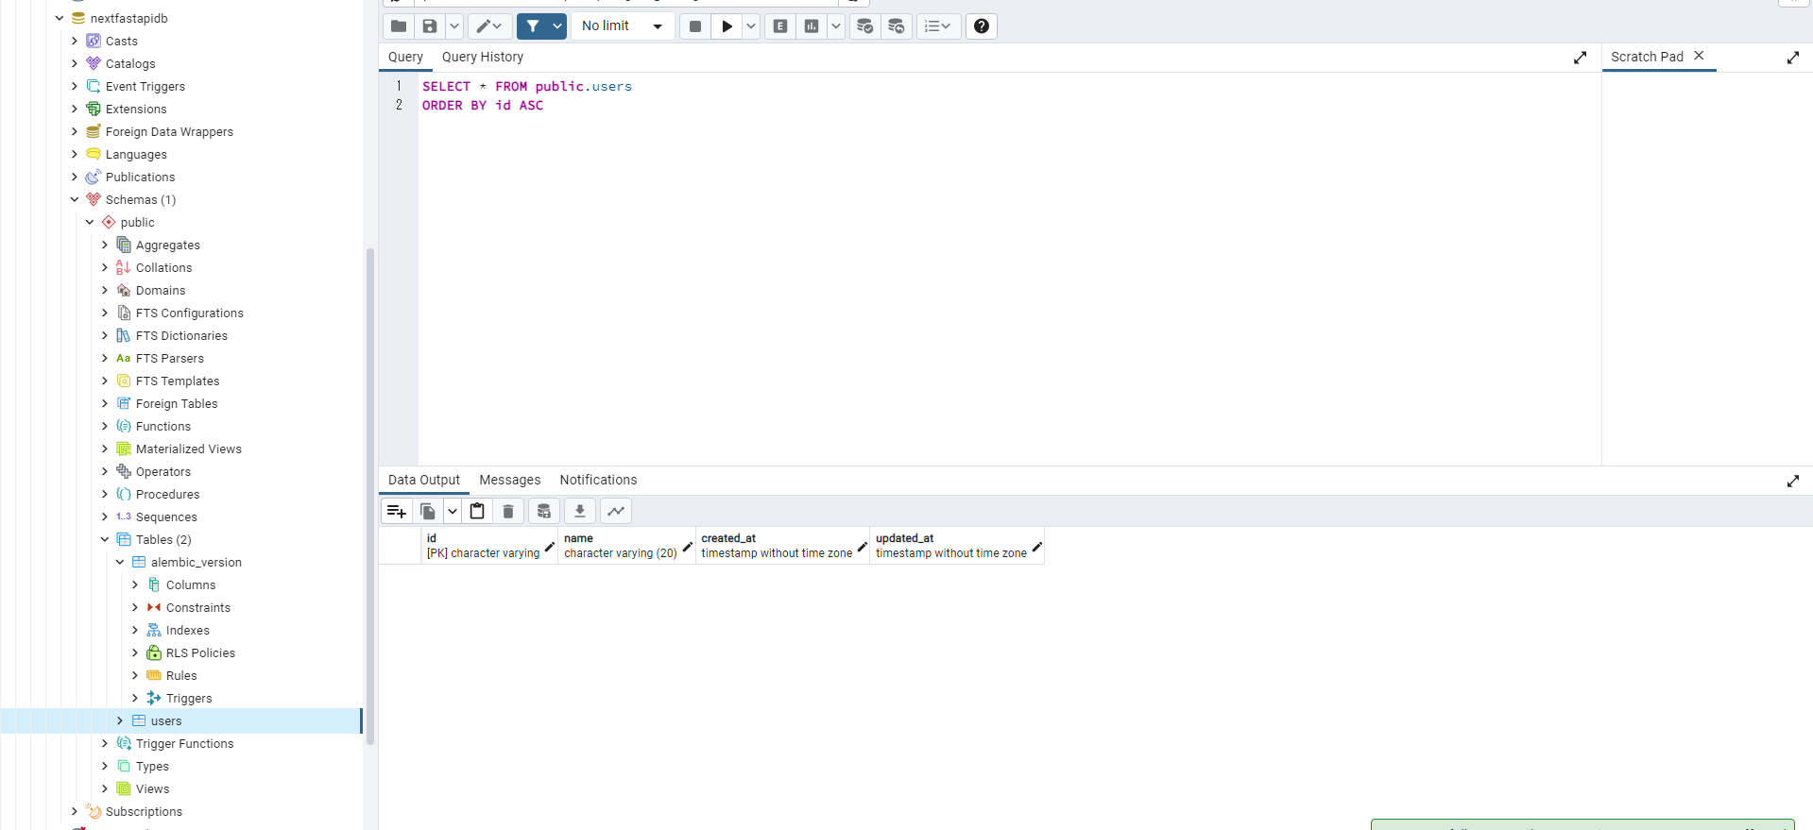Screen dimensions: 1813x830
Task: Open the save options dropdown arrow
Action: coord(454,26)
